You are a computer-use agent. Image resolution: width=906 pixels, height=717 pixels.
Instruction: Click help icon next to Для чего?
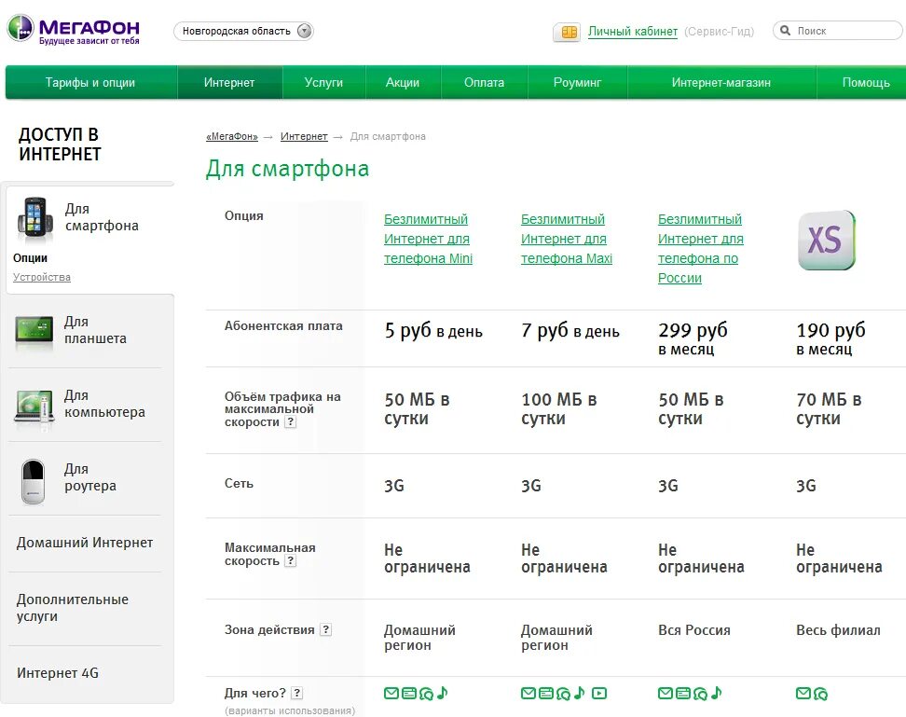click(297, 693)
